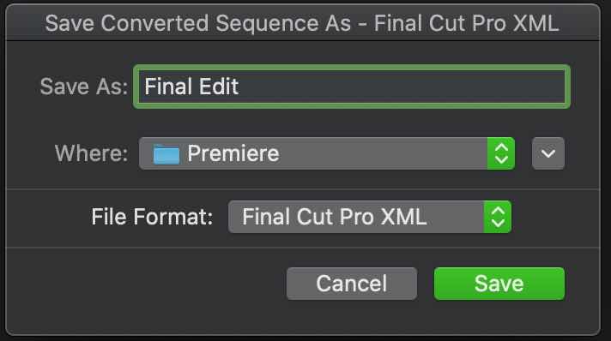Click the Save button

pyautogui.click(x=499, y=284)
